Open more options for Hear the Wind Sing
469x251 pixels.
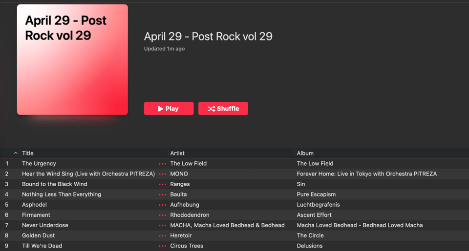tap(162, 174)
